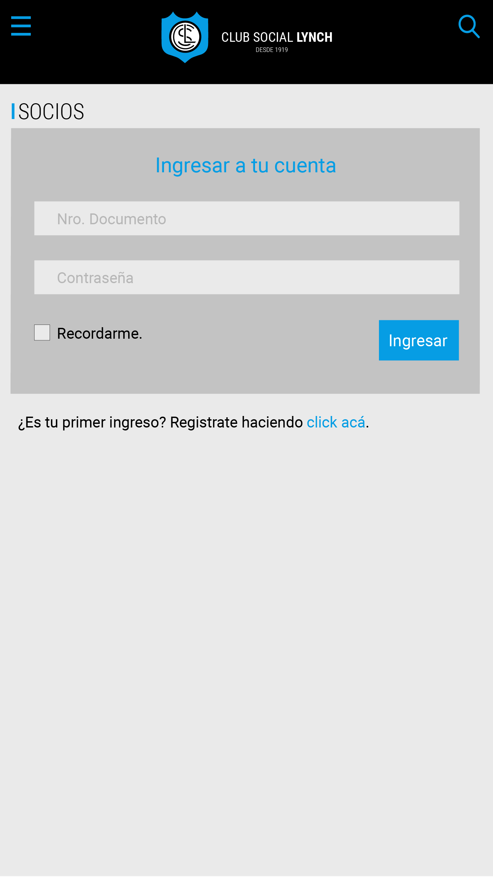Click the Ingresar a tu cuenta heading
The image size is (493, 877).
point(246,165)
